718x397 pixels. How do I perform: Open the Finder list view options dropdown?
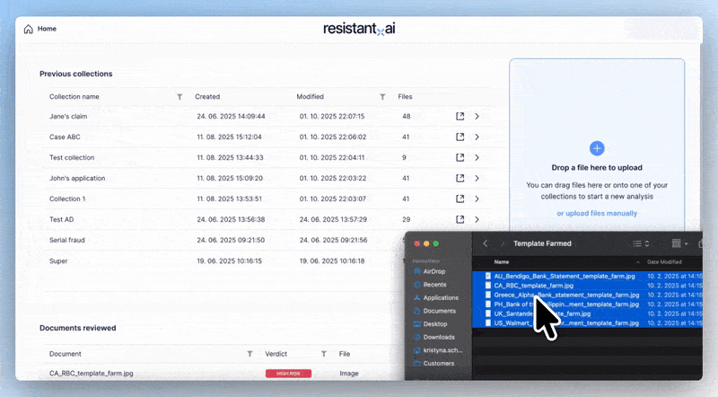click(x=641, y=243)
